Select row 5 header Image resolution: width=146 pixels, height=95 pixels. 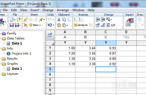(x=50, y=69)
